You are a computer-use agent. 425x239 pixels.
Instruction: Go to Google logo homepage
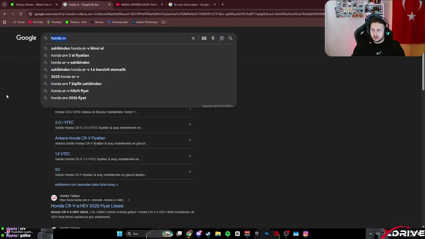26,38
